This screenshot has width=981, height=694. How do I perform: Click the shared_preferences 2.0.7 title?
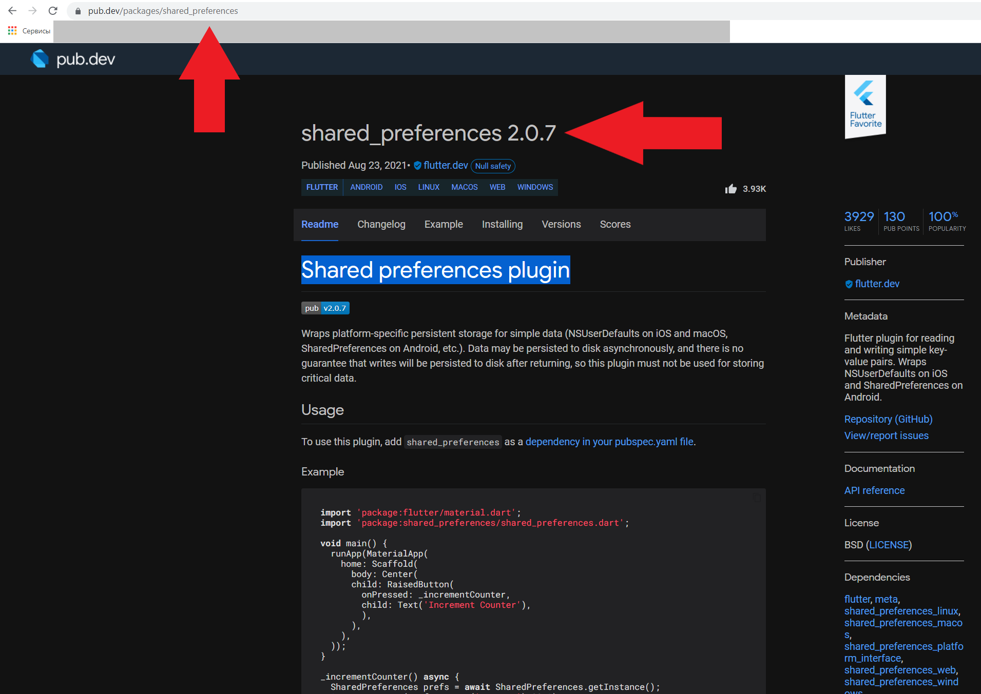[x=429, y=133]
